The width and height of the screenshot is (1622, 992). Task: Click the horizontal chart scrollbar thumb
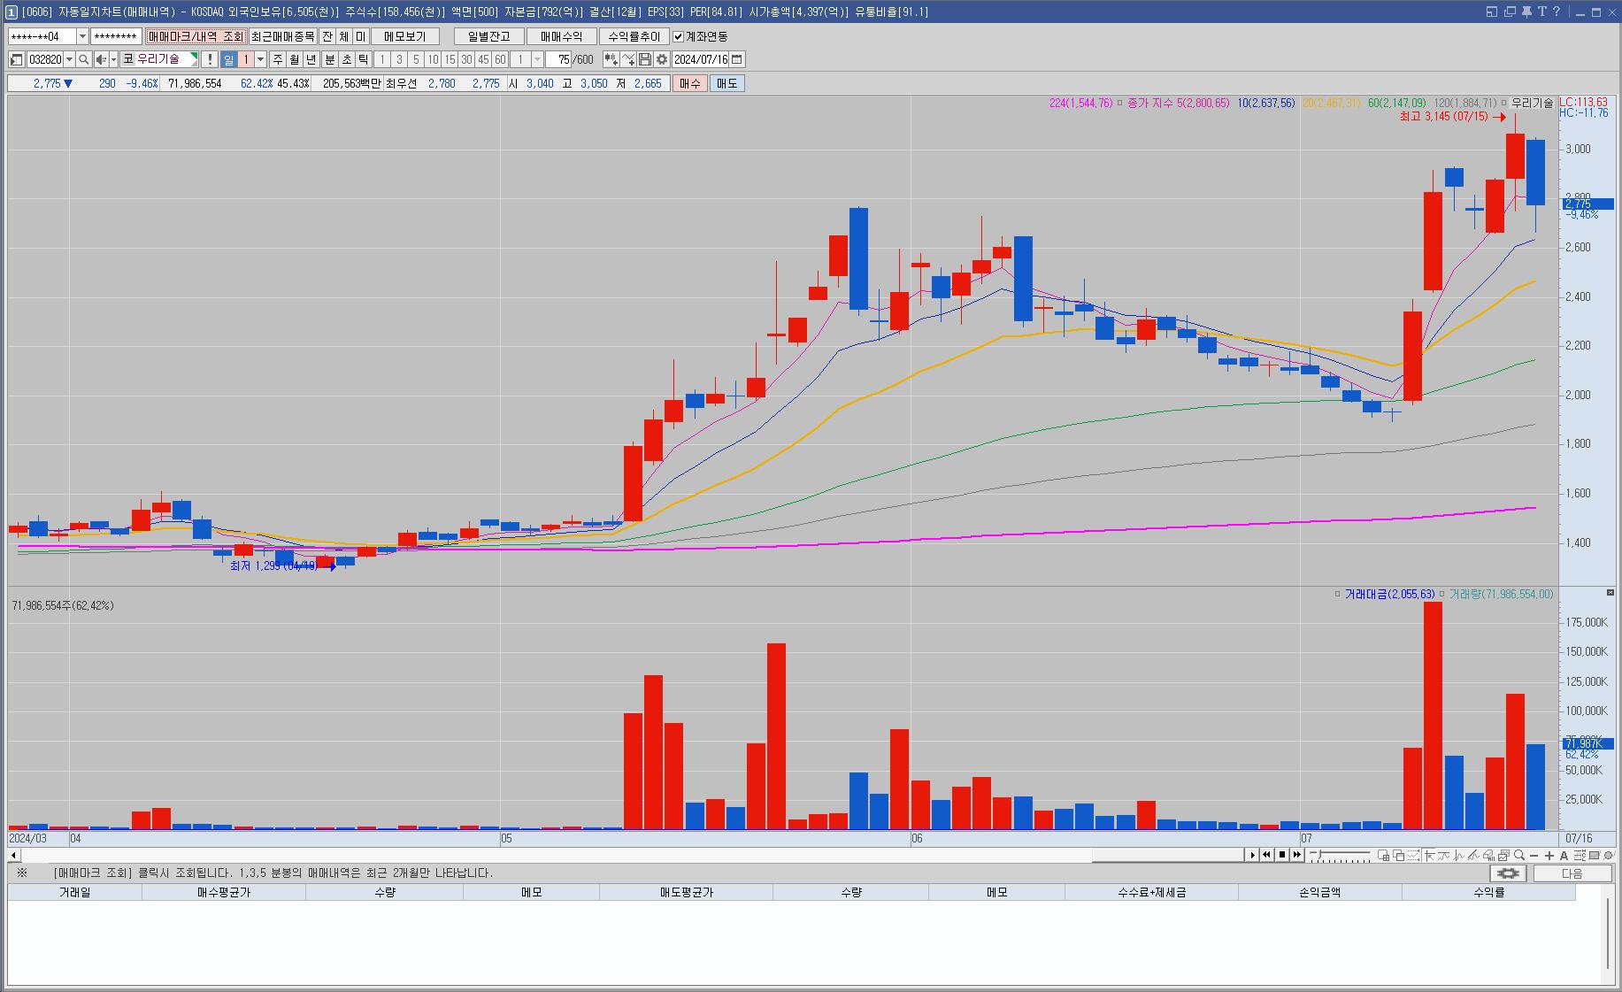pyautogui.click(x=1168, y=855)
